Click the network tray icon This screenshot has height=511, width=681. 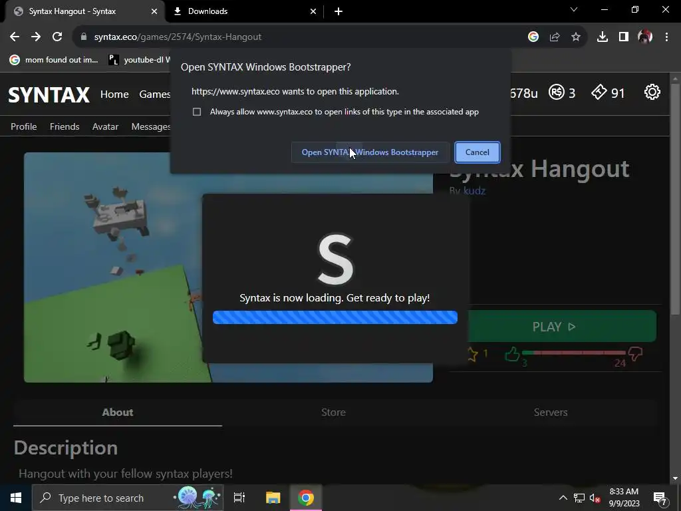click(579, 498)
